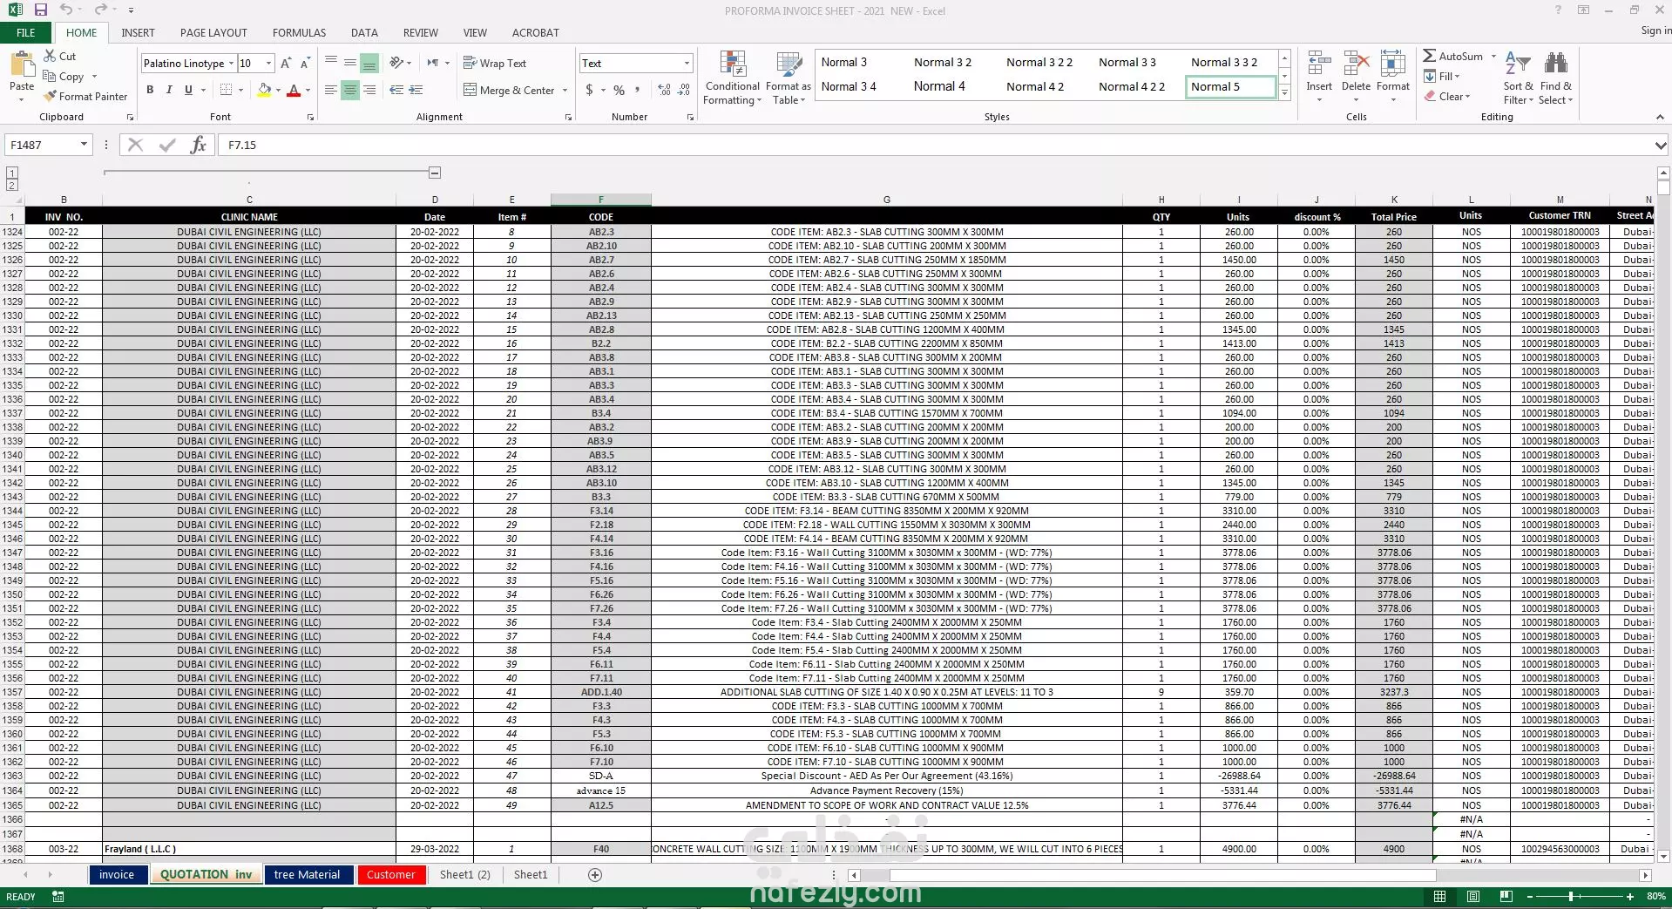Toggle Bottom Align vertical alignment

(369, 63)
